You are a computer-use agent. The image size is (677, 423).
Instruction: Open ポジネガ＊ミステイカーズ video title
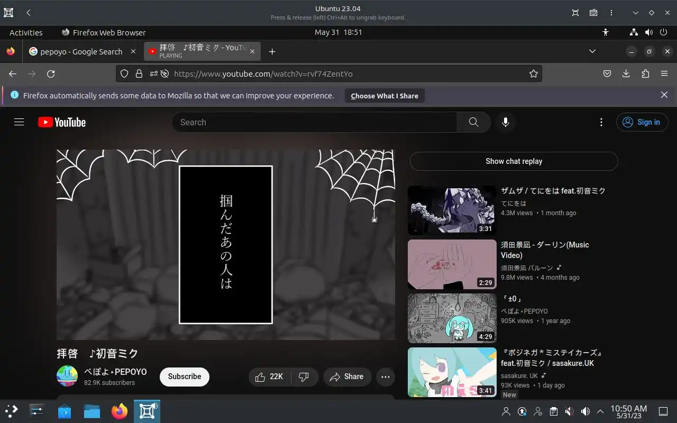point(552,358)
